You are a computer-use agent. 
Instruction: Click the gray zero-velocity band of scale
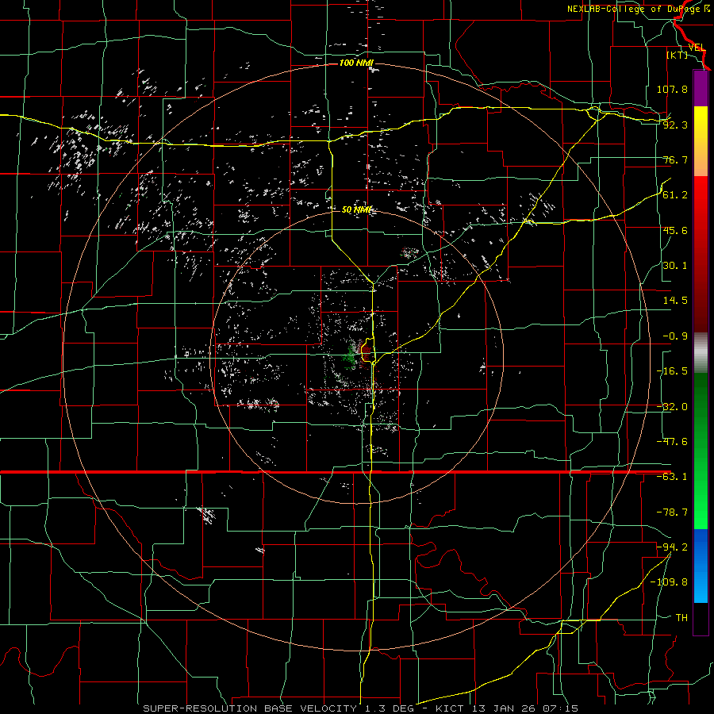pyautogui.click(x=701, y=353)
